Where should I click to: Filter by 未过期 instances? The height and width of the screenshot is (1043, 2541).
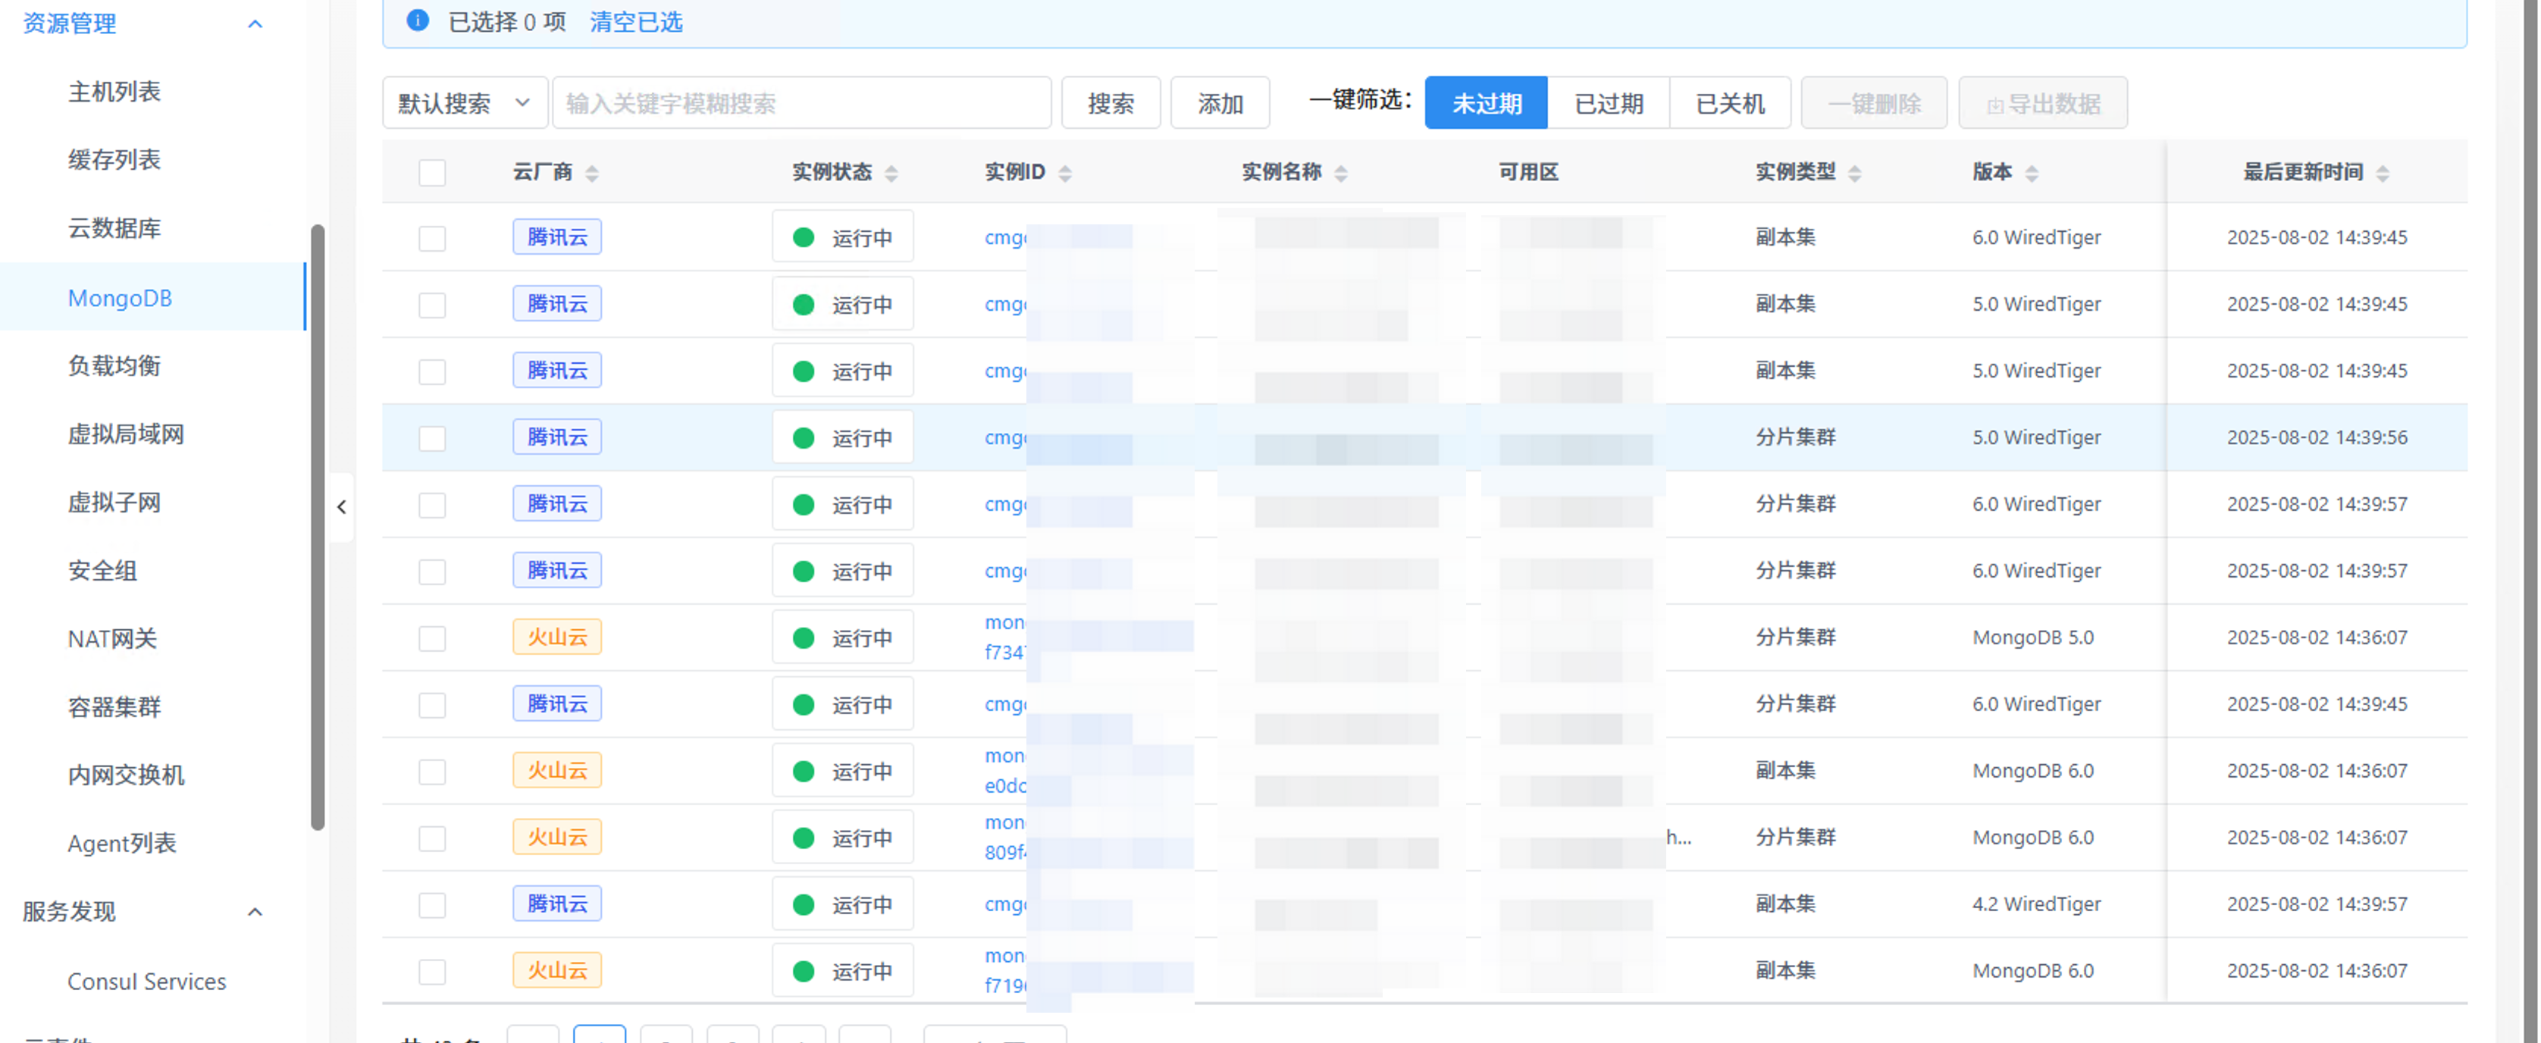coord(1487,102)
